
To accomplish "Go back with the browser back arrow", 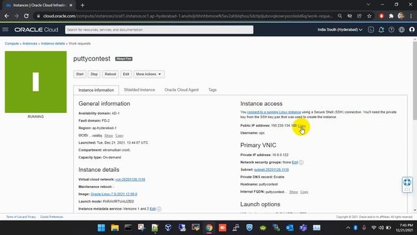I will coord(7,16).
